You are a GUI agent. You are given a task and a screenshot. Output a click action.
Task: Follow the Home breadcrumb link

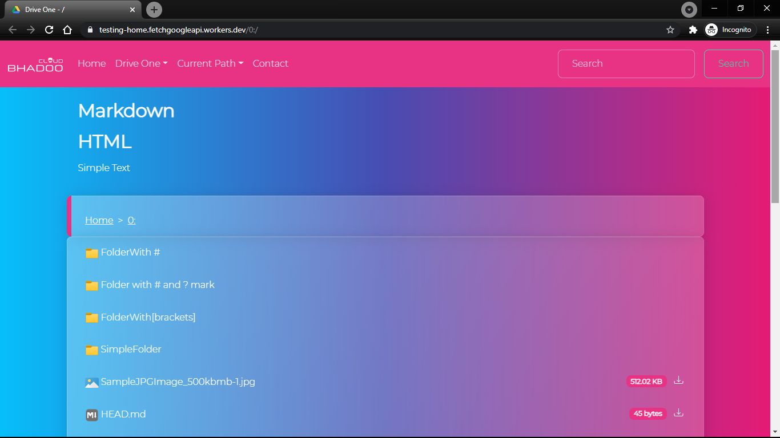coord(99,220)
